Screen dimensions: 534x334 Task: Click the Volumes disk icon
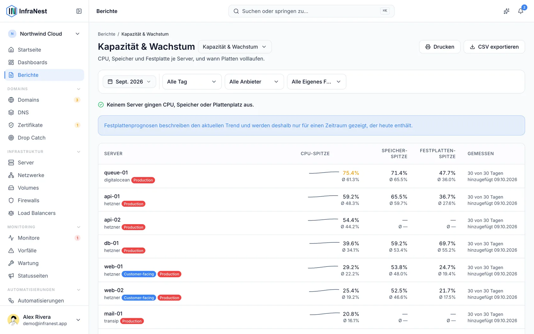(x=11, y=188)
